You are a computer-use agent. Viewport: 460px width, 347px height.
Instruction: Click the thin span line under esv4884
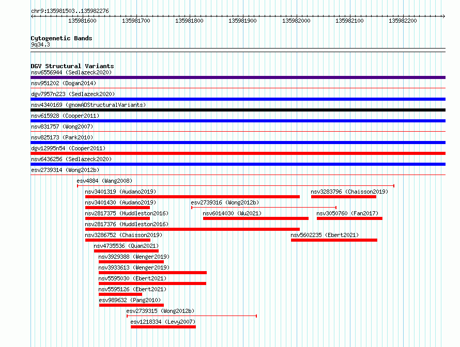tap(236, 186)
